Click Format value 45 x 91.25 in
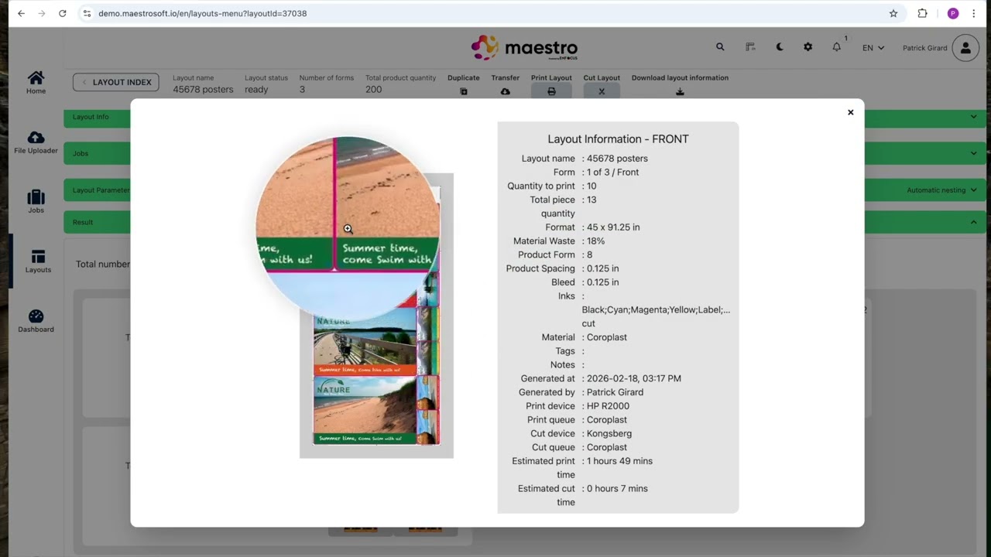Screen dimensions: 991x557 (613, 227)
